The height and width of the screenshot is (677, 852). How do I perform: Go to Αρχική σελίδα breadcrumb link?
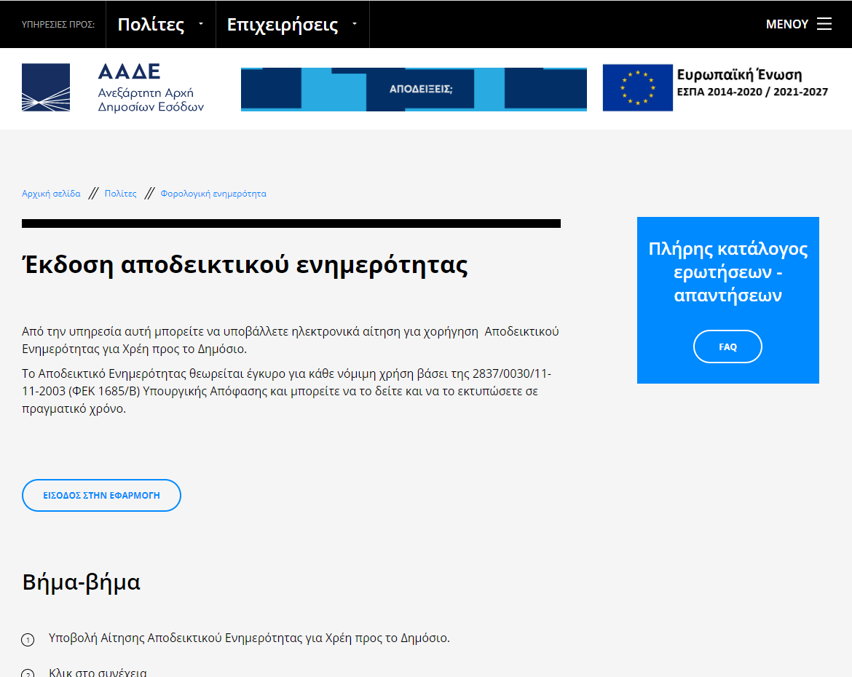(51, 194)
